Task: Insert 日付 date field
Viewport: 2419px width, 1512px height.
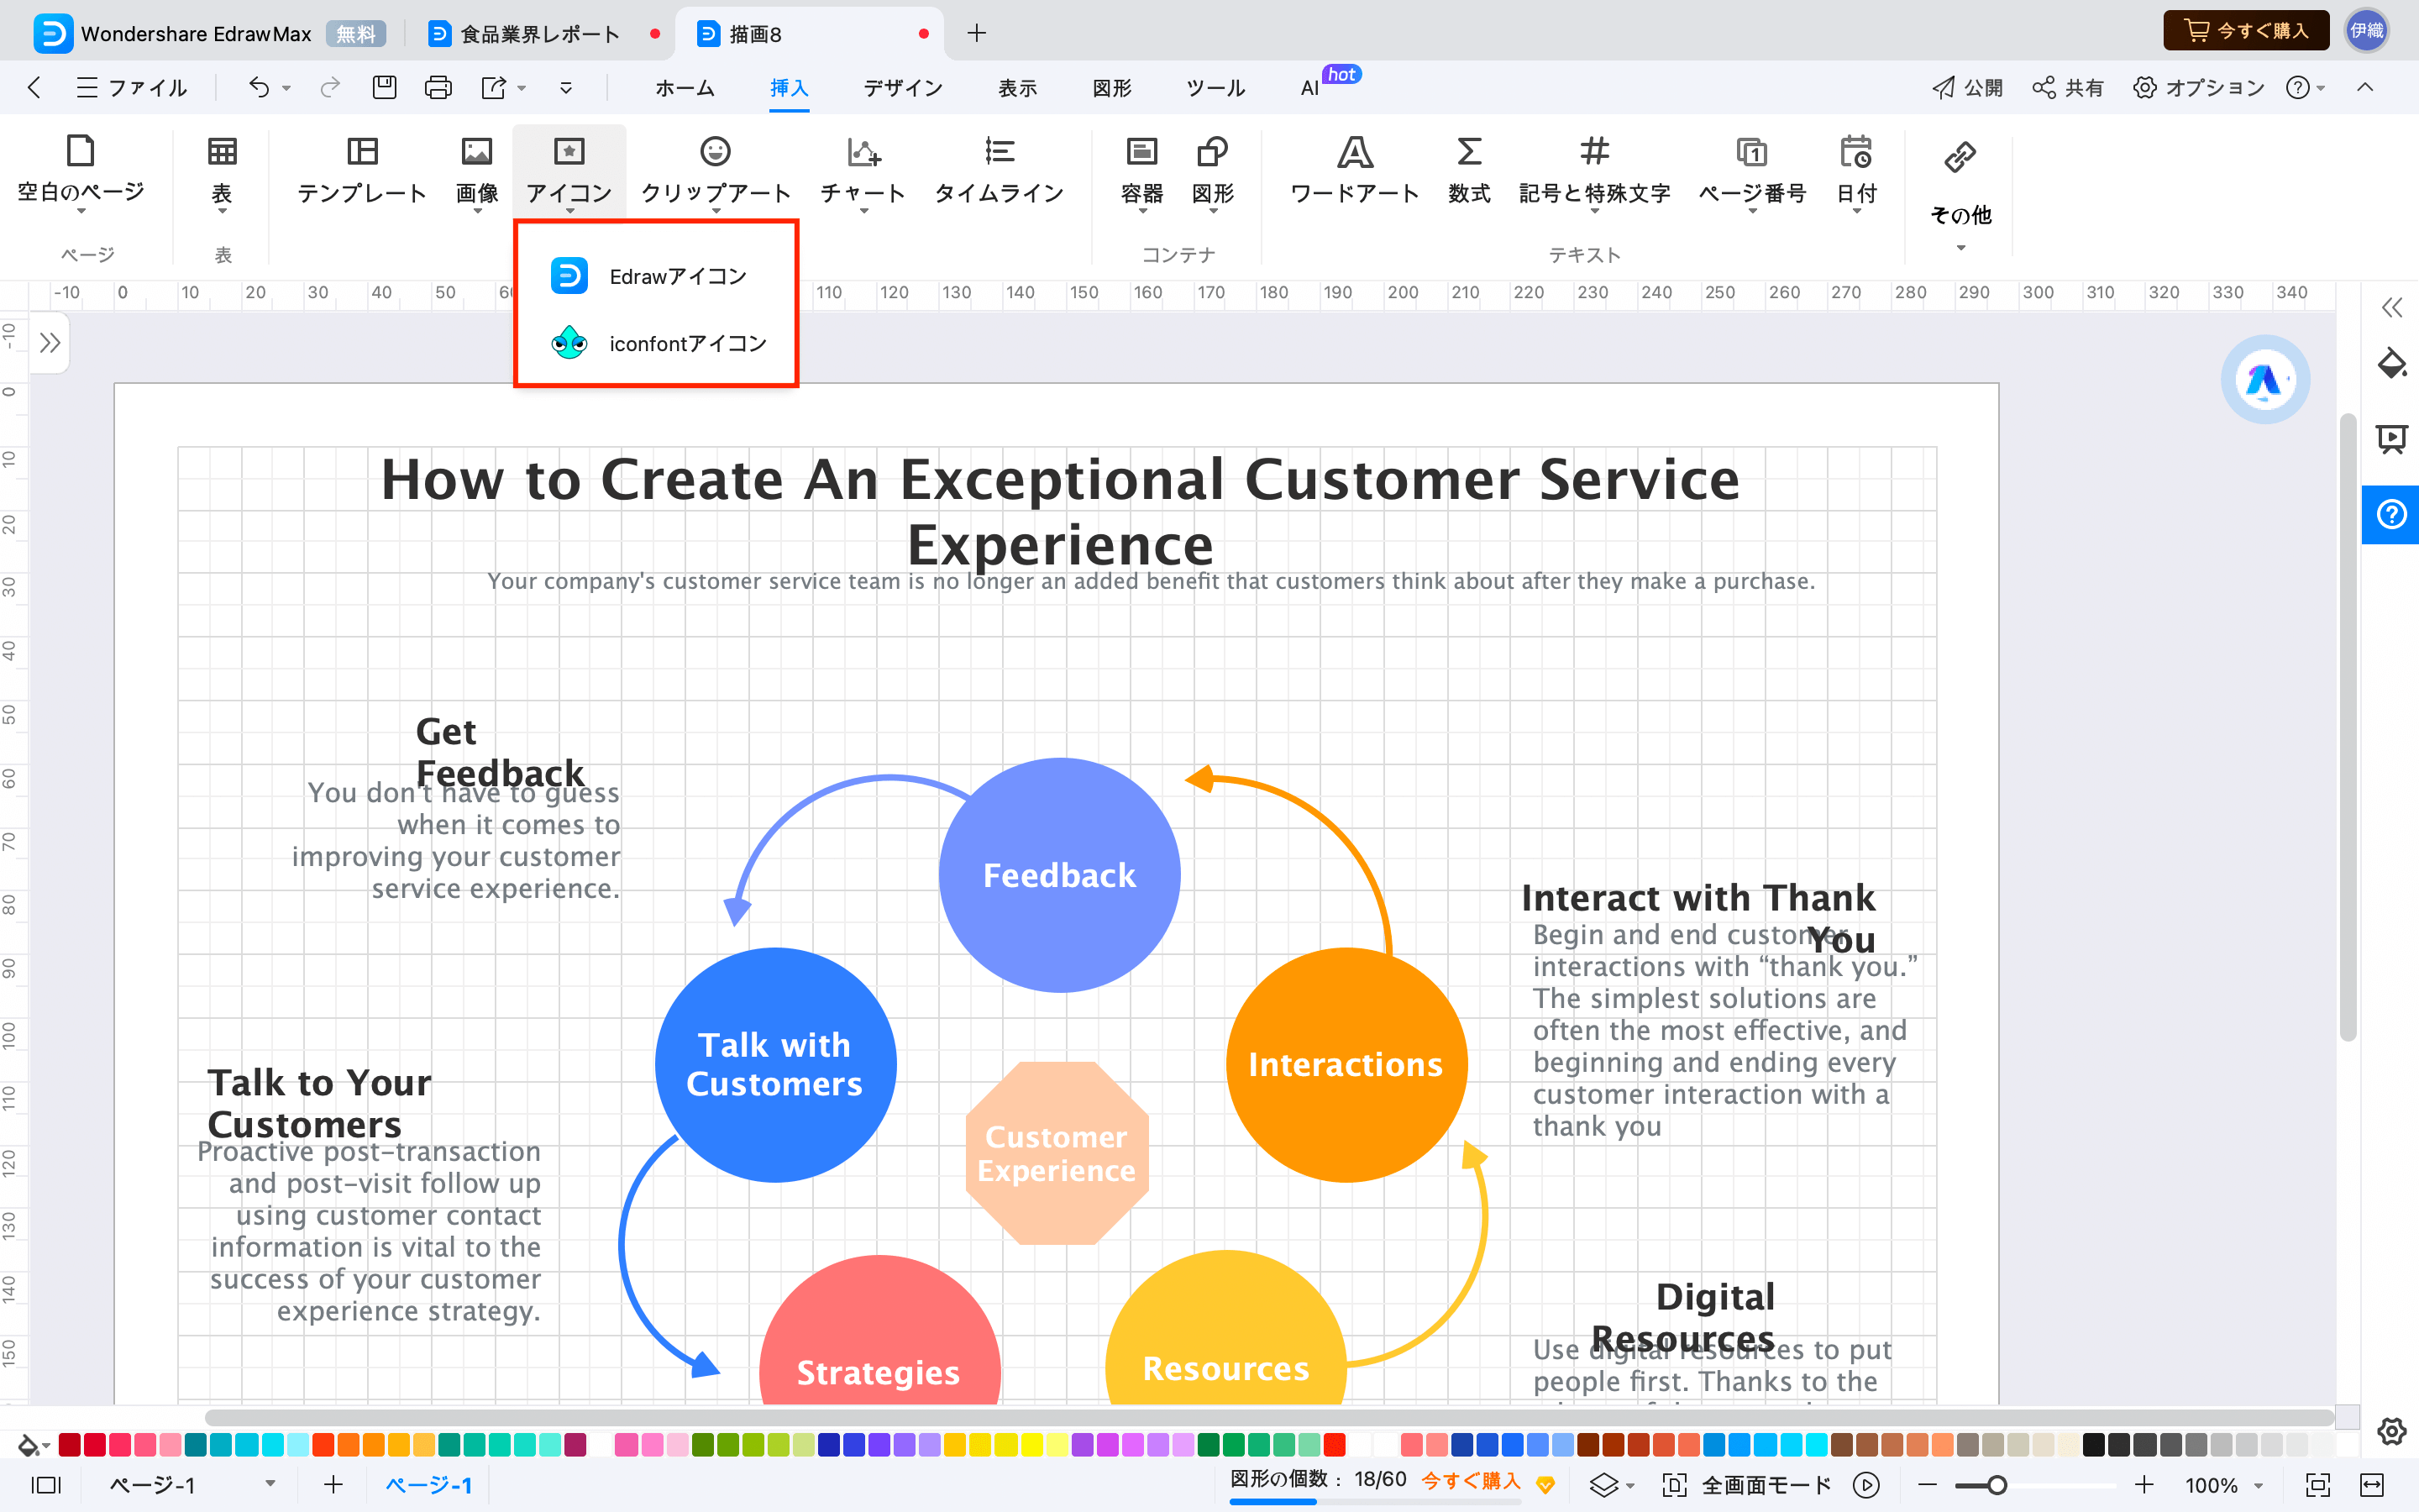Action: click(1856, 171)
